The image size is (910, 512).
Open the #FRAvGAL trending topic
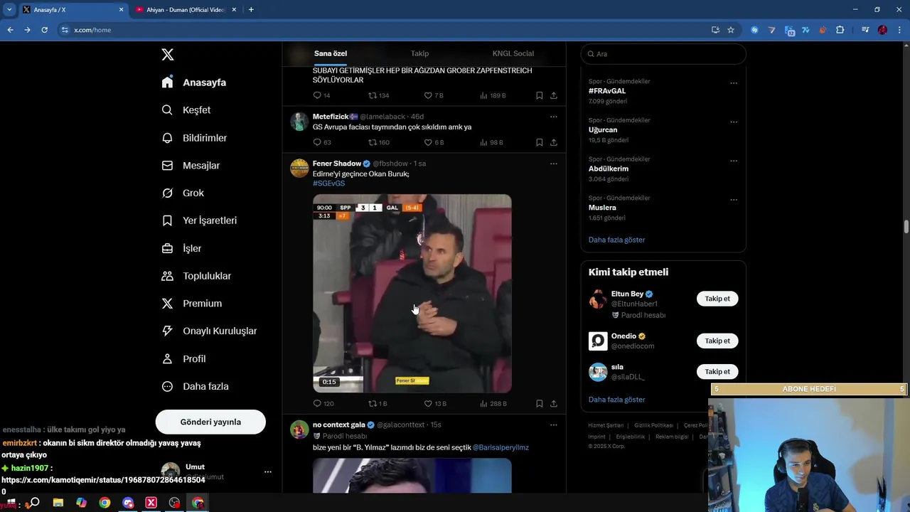607,91
